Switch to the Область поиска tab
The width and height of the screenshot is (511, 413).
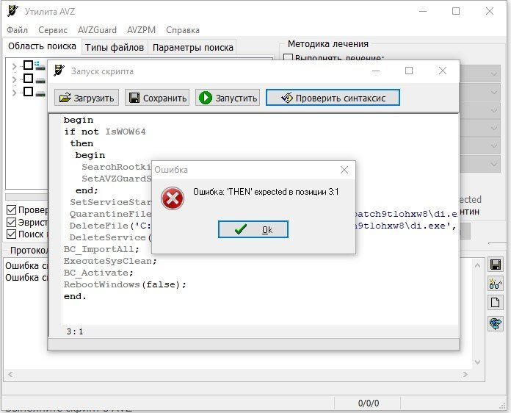pyautogui.click(x=42, y=46)
